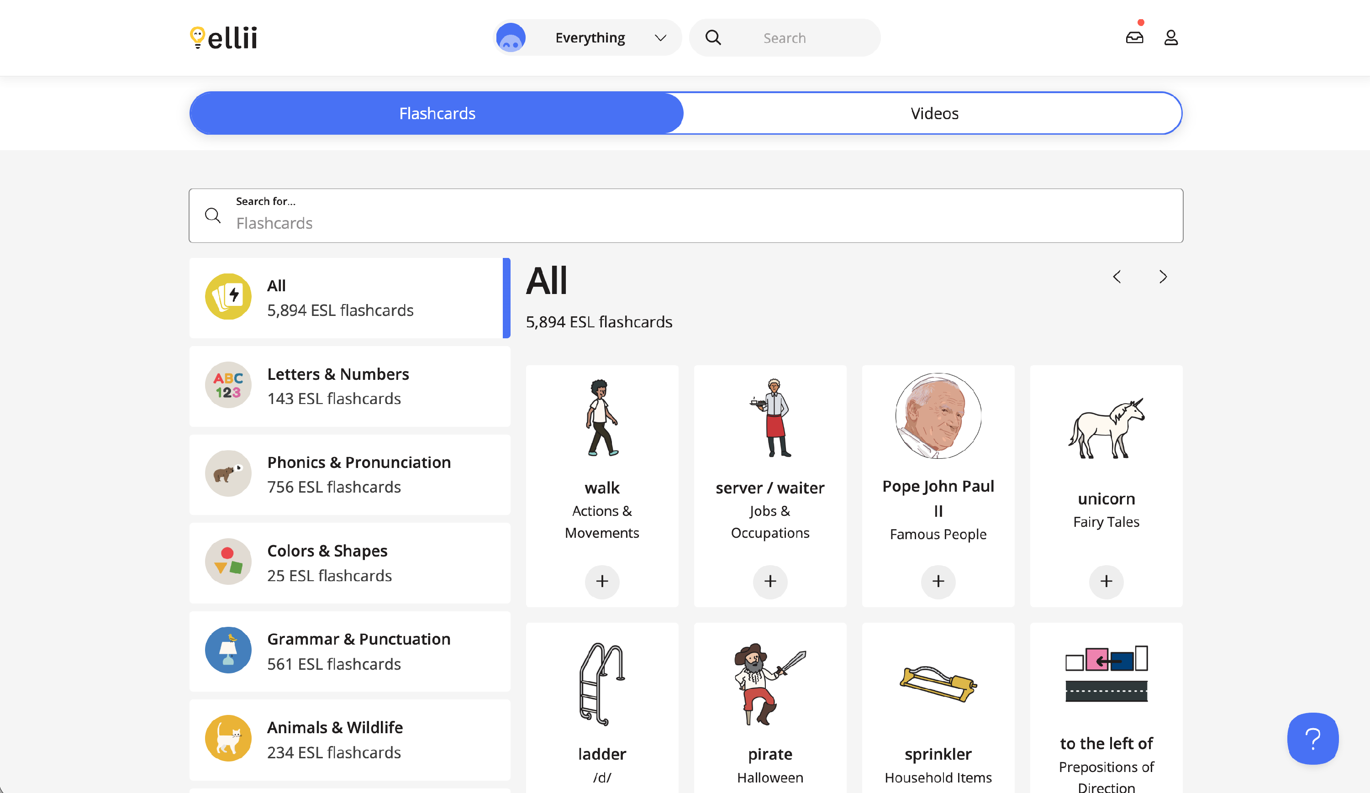1370x793 pixels.
Task: Expand the Everything filter dropdown
Action: tap(660, 37)
